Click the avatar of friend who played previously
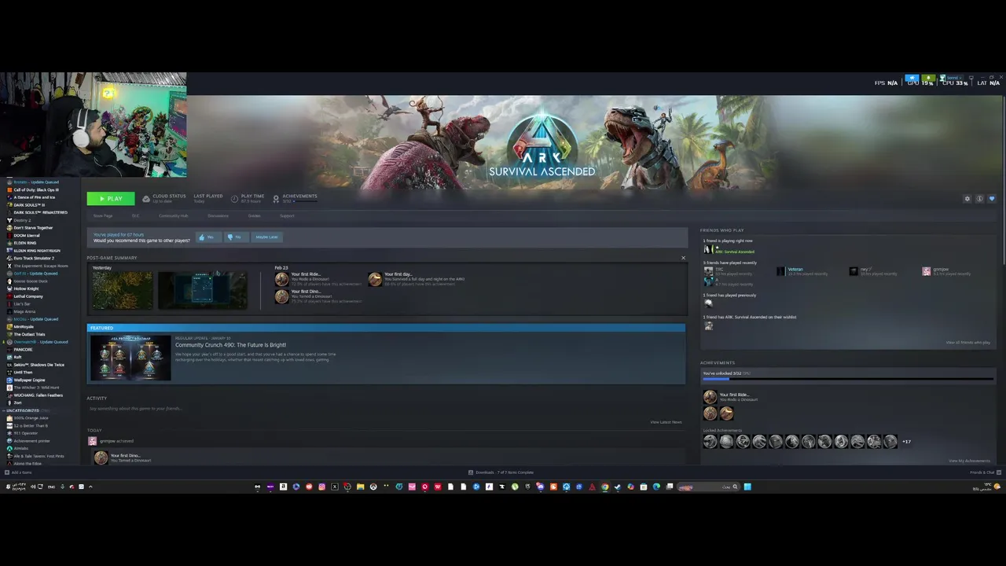1006x566 pixels. (x=708, y=303)
